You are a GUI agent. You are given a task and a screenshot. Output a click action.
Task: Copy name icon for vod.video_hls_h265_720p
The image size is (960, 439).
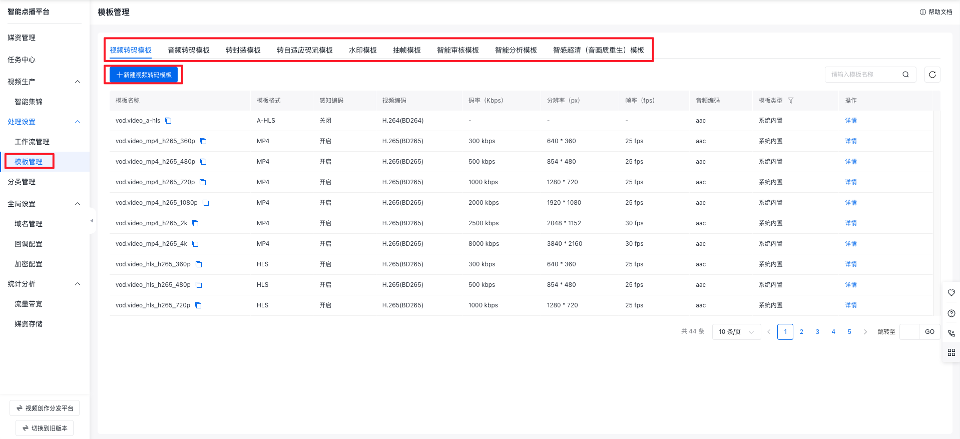(198, 305)
